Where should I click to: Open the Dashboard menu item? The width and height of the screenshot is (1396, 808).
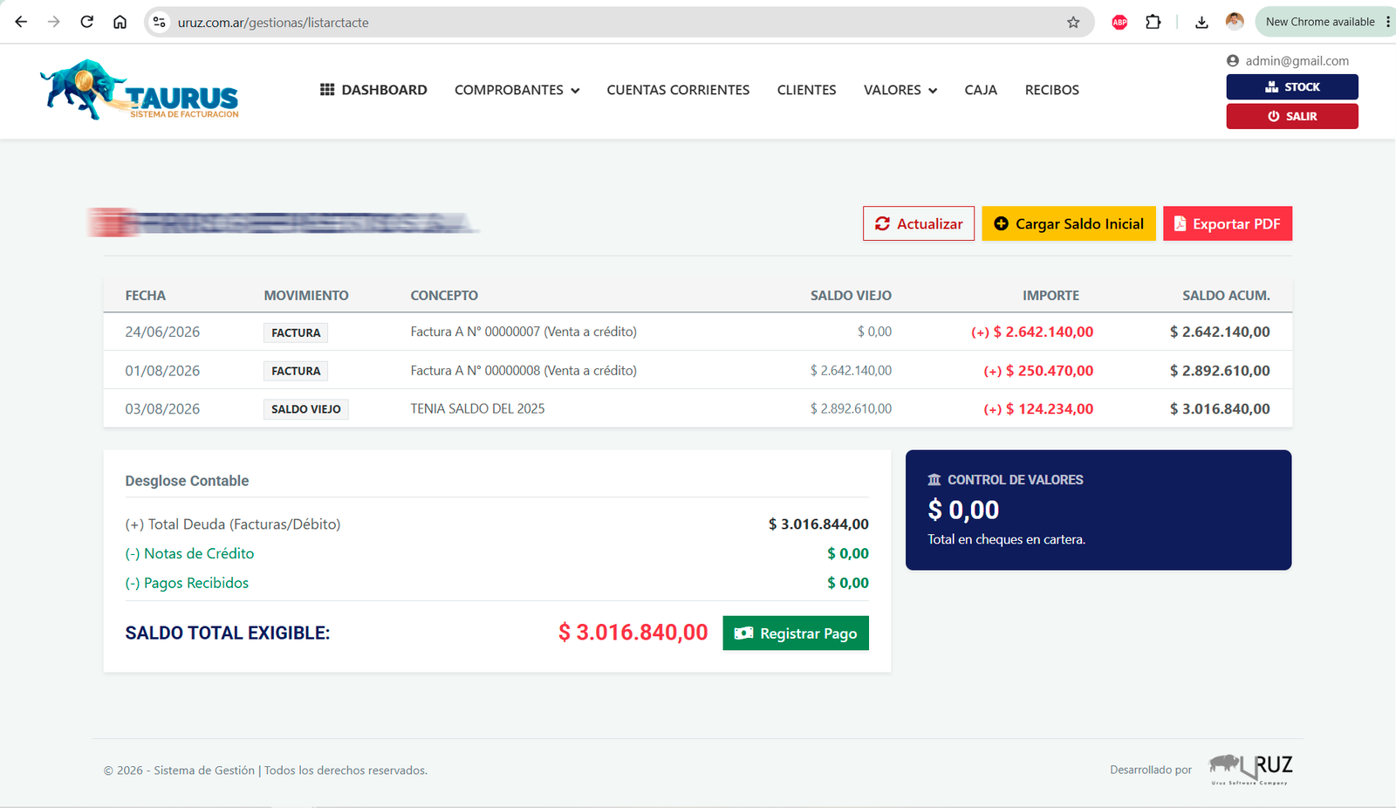[x=373, y=90]
